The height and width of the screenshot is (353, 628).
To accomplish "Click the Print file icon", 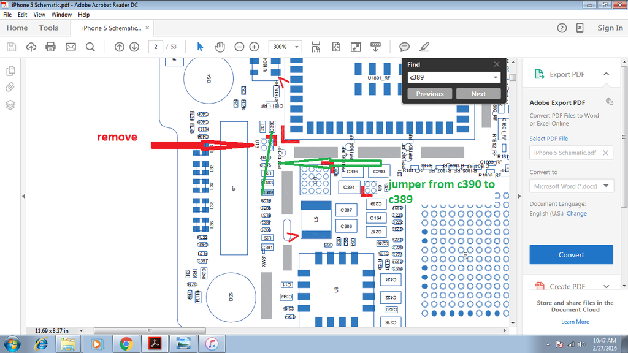I will click(50, 47).
